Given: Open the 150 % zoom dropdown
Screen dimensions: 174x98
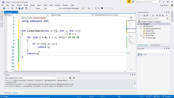Looking at the screenshot, I should click(8, 71).
